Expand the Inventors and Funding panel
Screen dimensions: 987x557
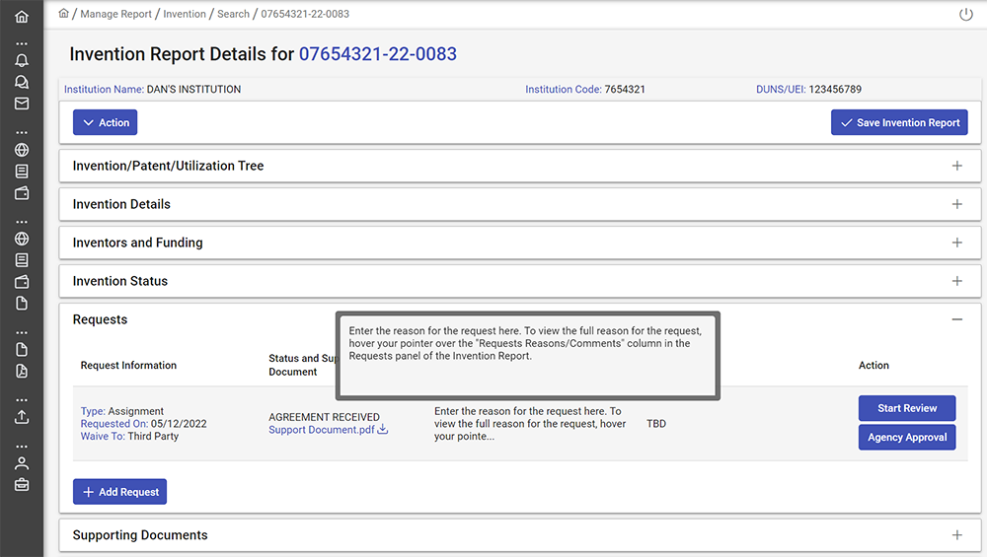[x=956, y=243]
